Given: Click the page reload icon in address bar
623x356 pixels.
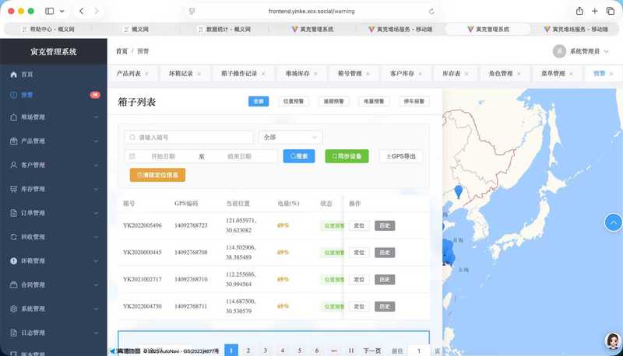Looking at the screenshot, I should click(x=431, y=12).
